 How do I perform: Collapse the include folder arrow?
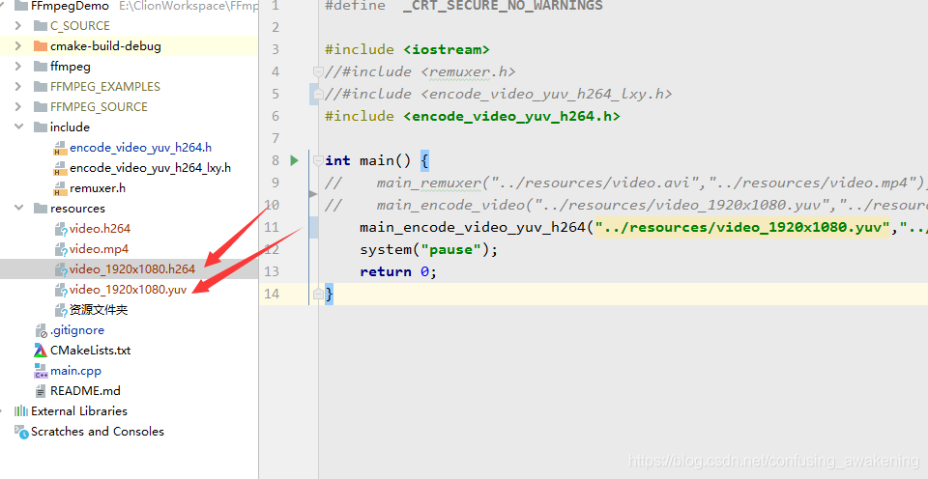pyautogui.click(x=19, y=127)
